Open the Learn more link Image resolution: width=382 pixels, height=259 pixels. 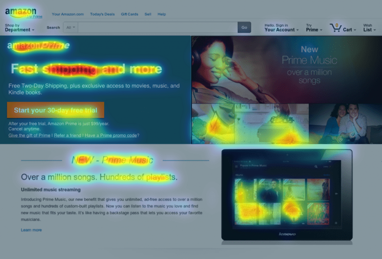click(31, 230)
